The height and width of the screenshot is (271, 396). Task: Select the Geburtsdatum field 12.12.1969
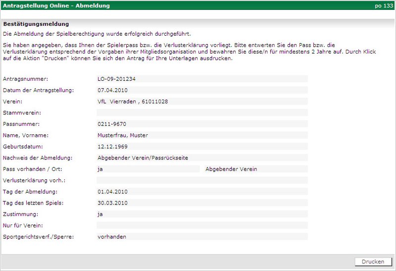tap(202, 147)
